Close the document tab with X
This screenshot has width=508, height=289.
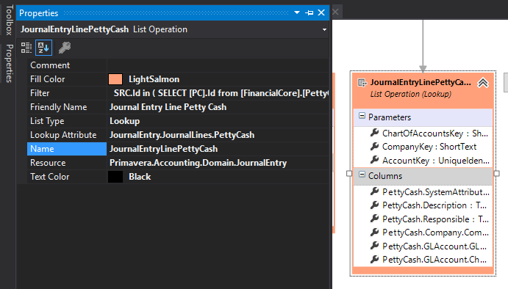[336, 12]
